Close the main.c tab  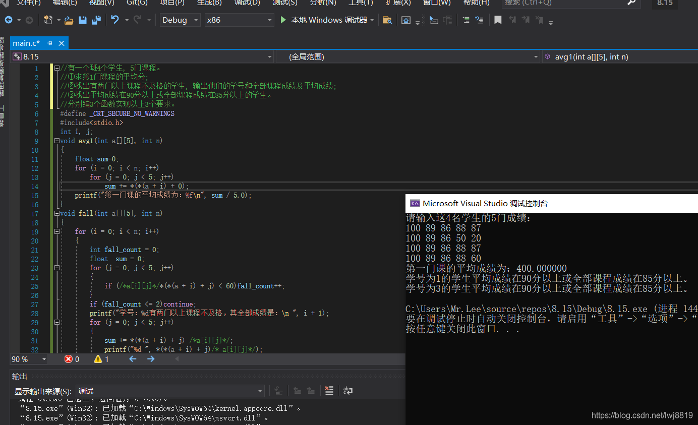coord(62,43)
